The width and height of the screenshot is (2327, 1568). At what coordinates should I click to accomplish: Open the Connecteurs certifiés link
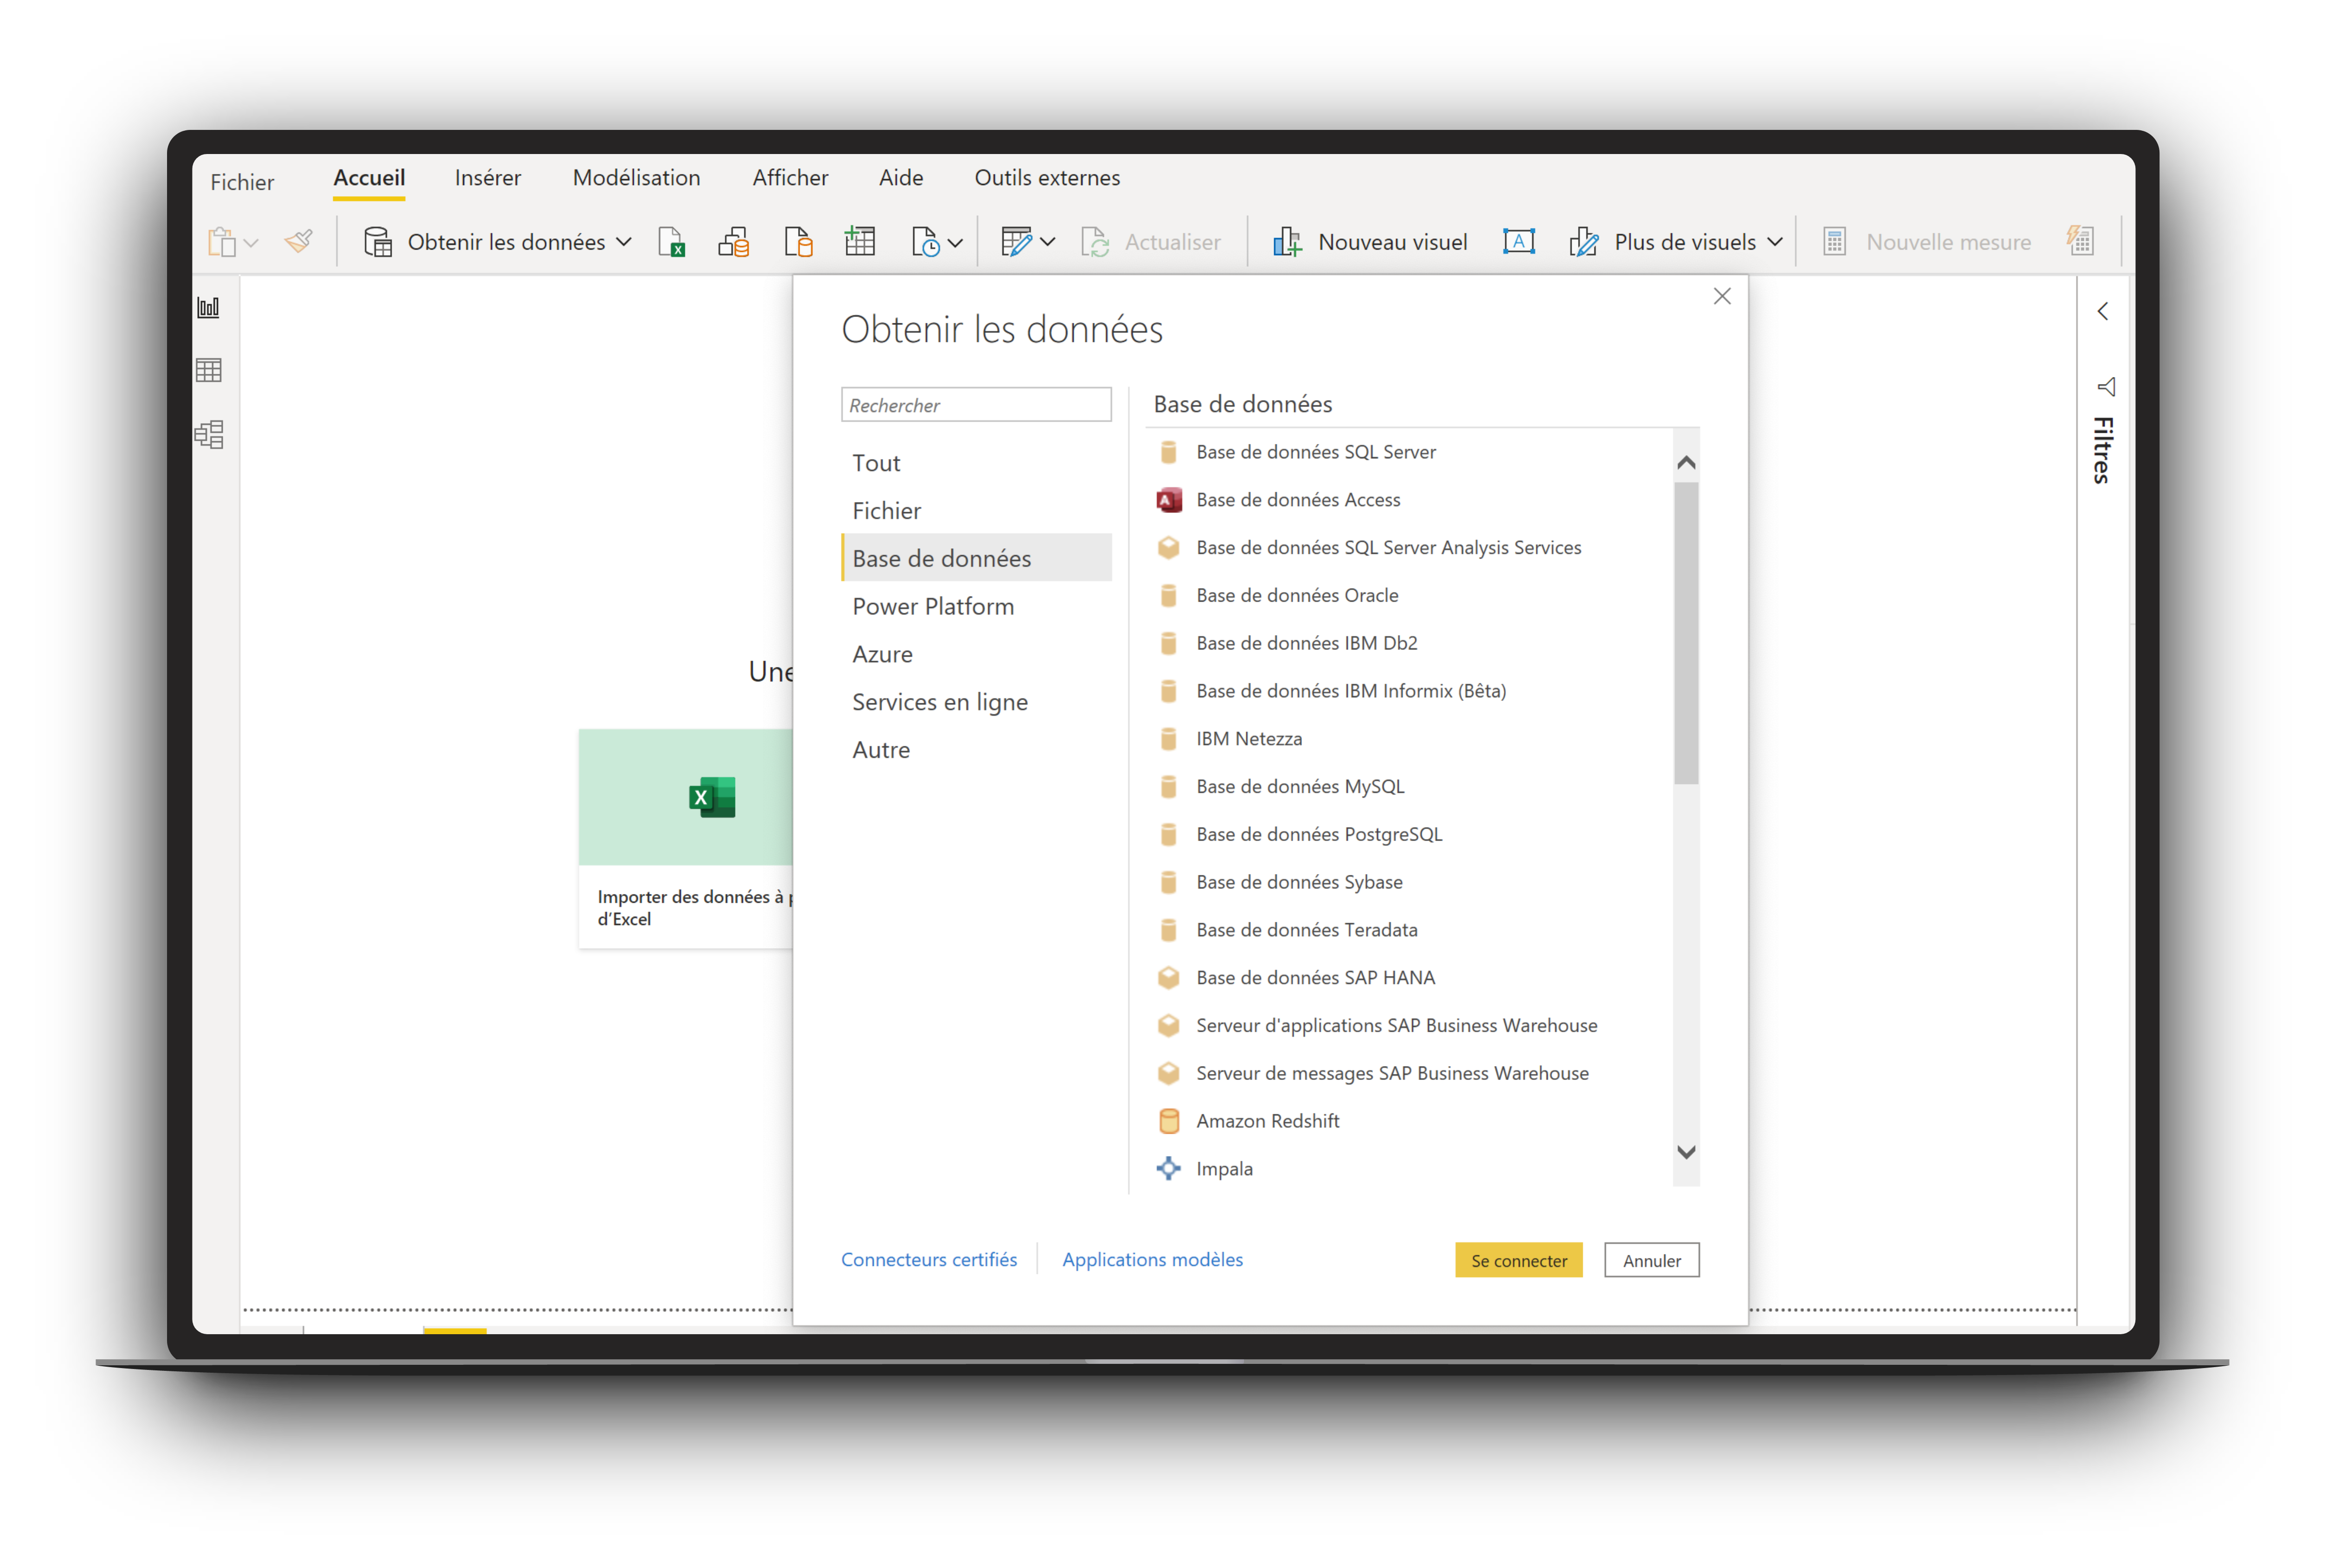coord(928,1259)
